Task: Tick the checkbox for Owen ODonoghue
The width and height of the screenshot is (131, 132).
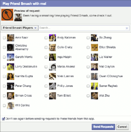Action: click(88, 76)
